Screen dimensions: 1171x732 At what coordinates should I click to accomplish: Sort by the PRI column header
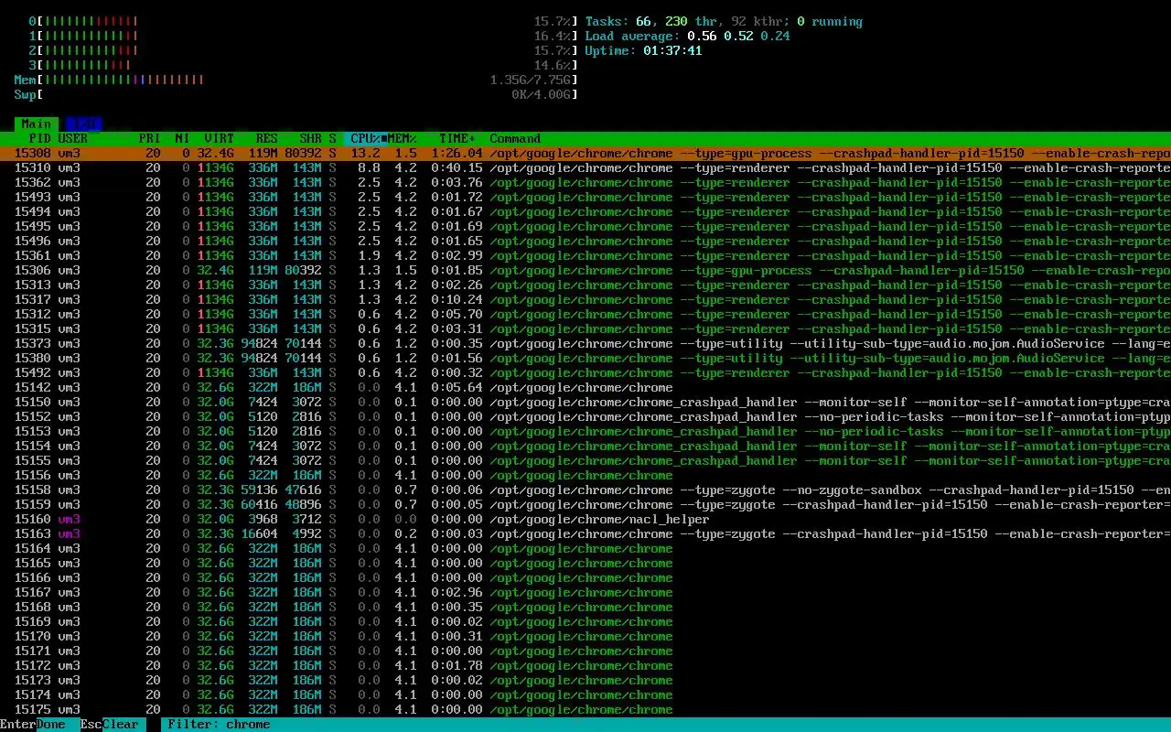[150, 138]
